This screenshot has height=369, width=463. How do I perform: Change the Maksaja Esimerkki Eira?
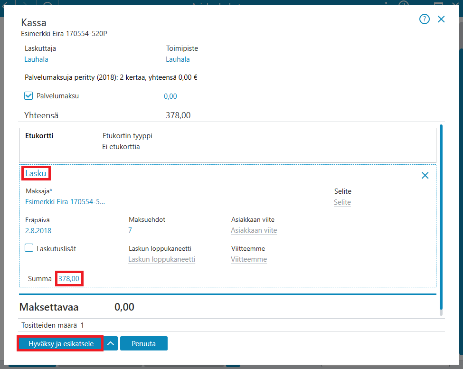point(65,202)
